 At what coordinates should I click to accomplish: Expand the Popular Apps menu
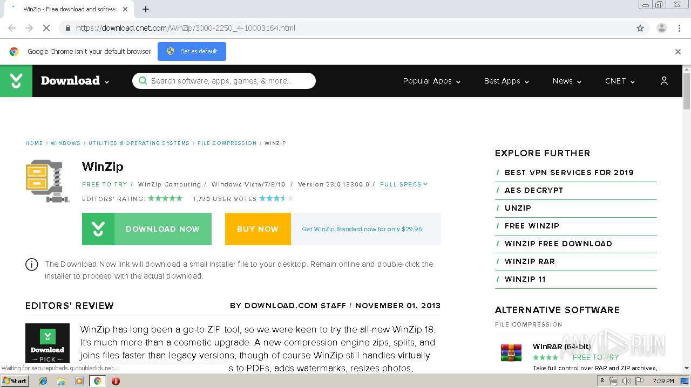(431, 81)
